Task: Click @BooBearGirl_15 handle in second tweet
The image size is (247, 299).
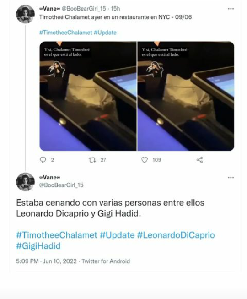Action: (x=61, y=185)
